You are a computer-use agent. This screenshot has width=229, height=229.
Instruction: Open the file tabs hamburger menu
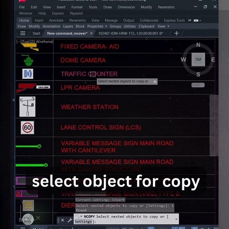[x=22, y=33]
